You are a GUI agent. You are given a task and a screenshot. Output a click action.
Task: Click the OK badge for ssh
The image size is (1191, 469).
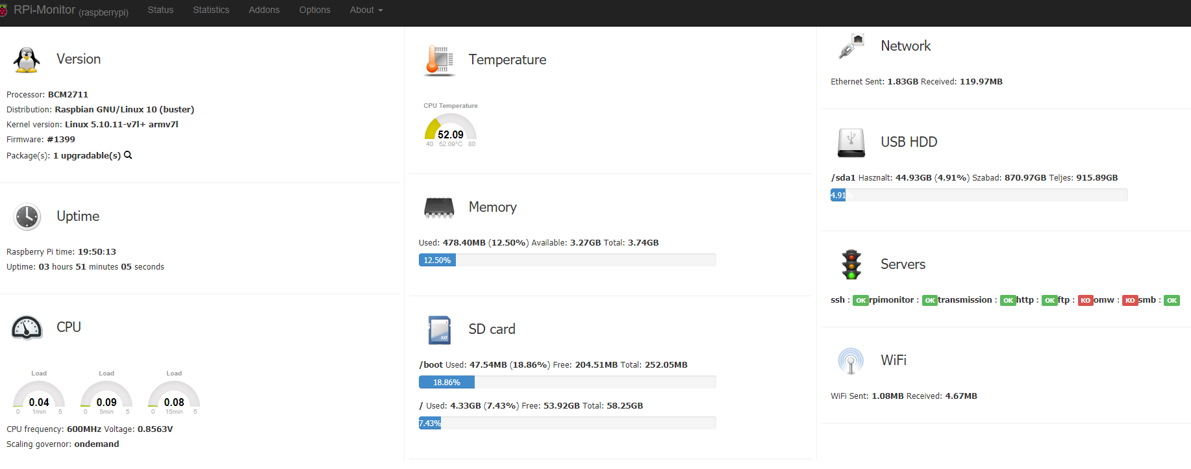click(x=860, y=301)
